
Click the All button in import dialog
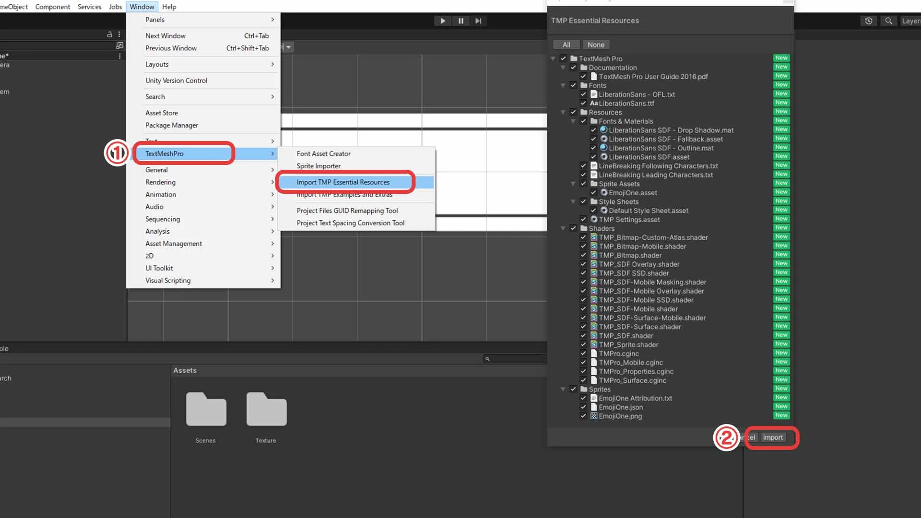[567, 45]
